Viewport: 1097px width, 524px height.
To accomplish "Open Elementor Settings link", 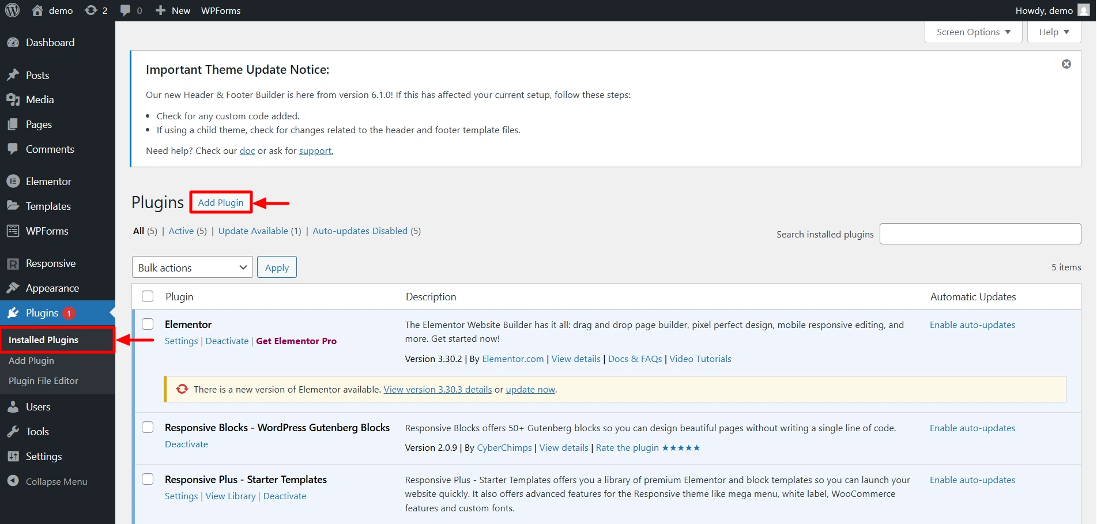I will coord(181,341).
